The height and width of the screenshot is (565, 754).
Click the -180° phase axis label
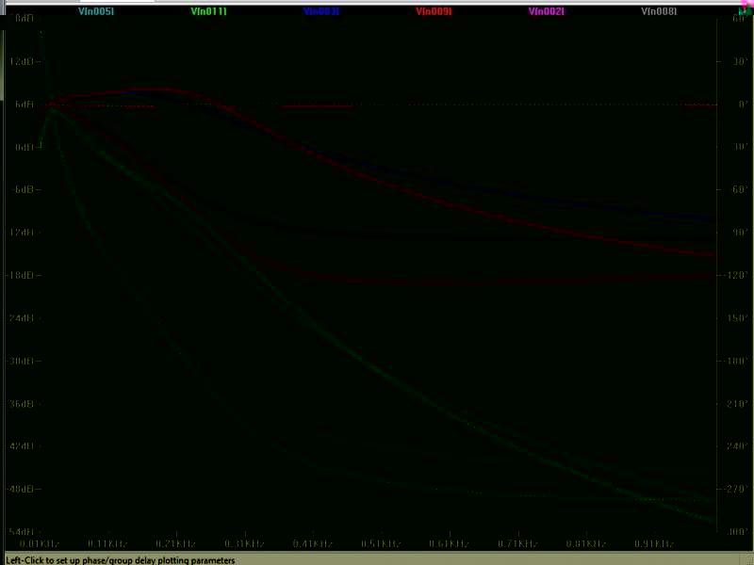coord(737,361)
